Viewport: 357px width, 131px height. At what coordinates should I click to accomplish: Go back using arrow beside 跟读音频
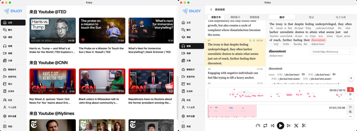pos(211,10)
